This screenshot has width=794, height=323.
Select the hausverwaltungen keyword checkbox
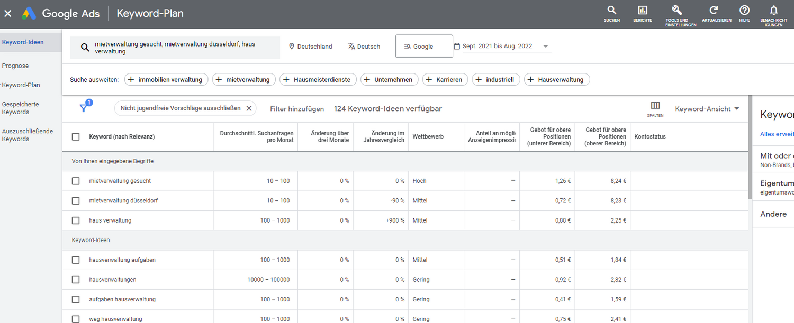76,280
